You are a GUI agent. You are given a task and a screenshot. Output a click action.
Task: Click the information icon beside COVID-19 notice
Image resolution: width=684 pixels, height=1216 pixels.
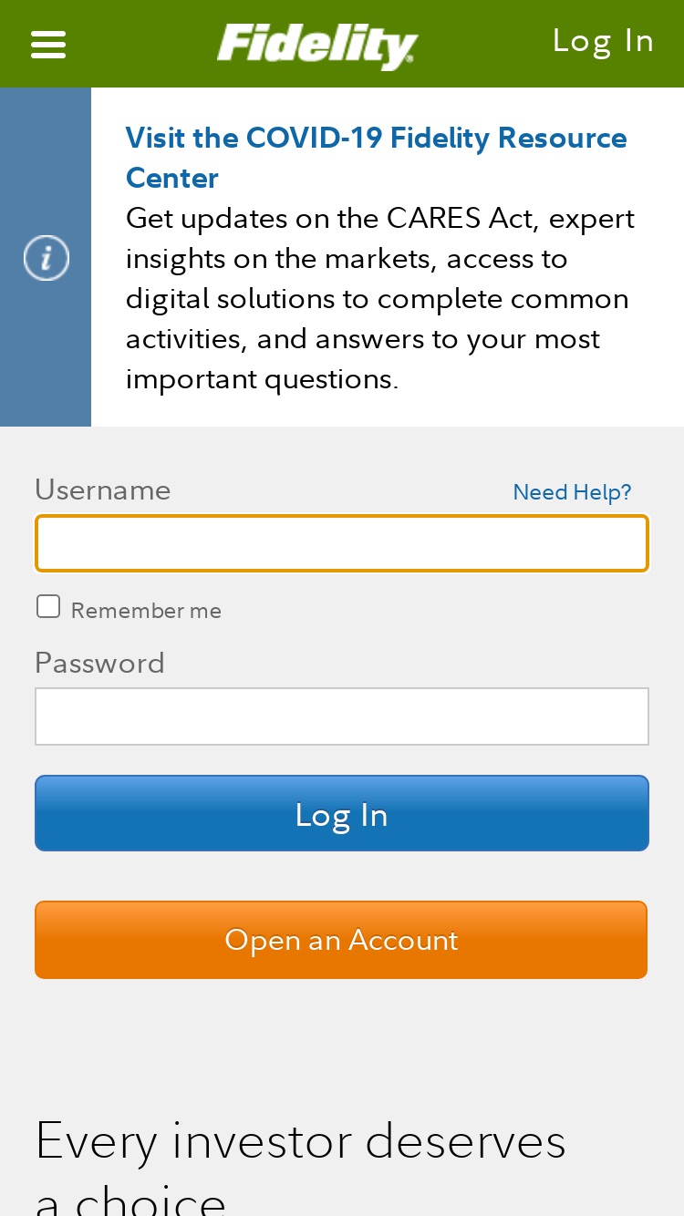(x=47, y=258)
